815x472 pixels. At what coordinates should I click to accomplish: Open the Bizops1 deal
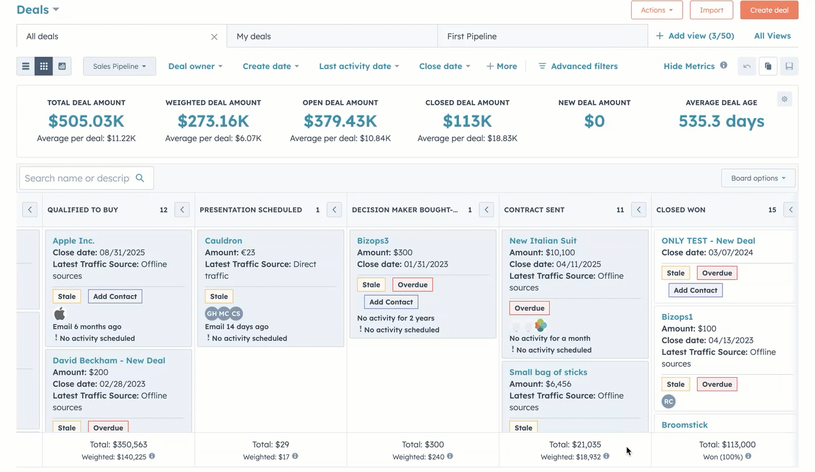(x=677, y=317)
